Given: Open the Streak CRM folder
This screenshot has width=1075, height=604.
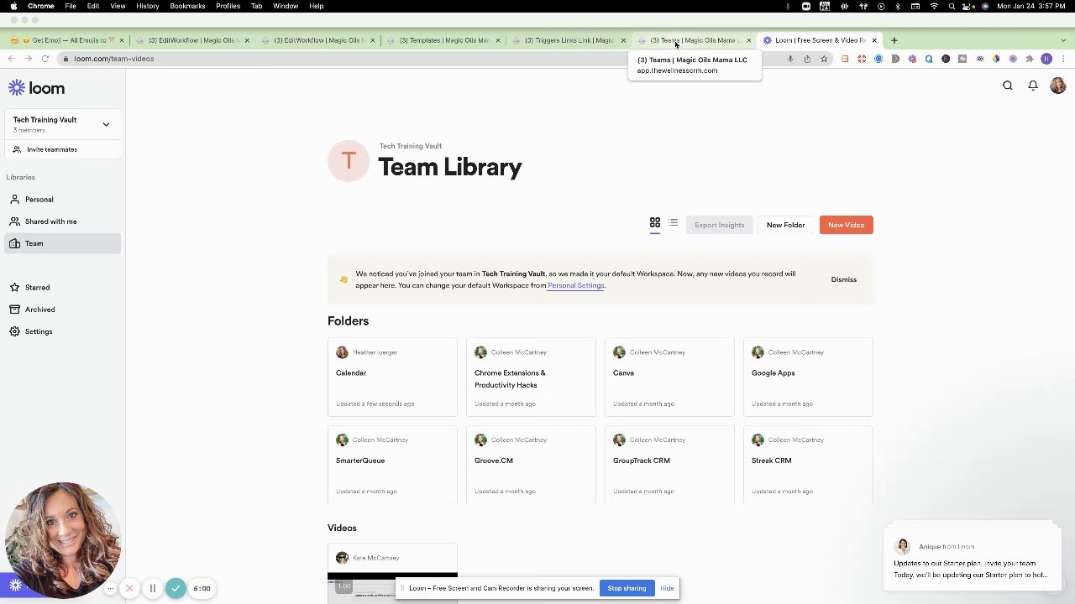Looking at the screenshot, I should (808, 465).
